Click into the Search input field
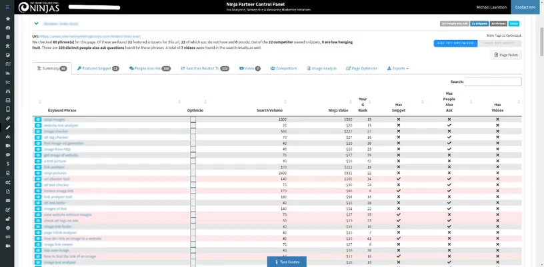Viewport: 544px width, 267px height. coord(493,81)
